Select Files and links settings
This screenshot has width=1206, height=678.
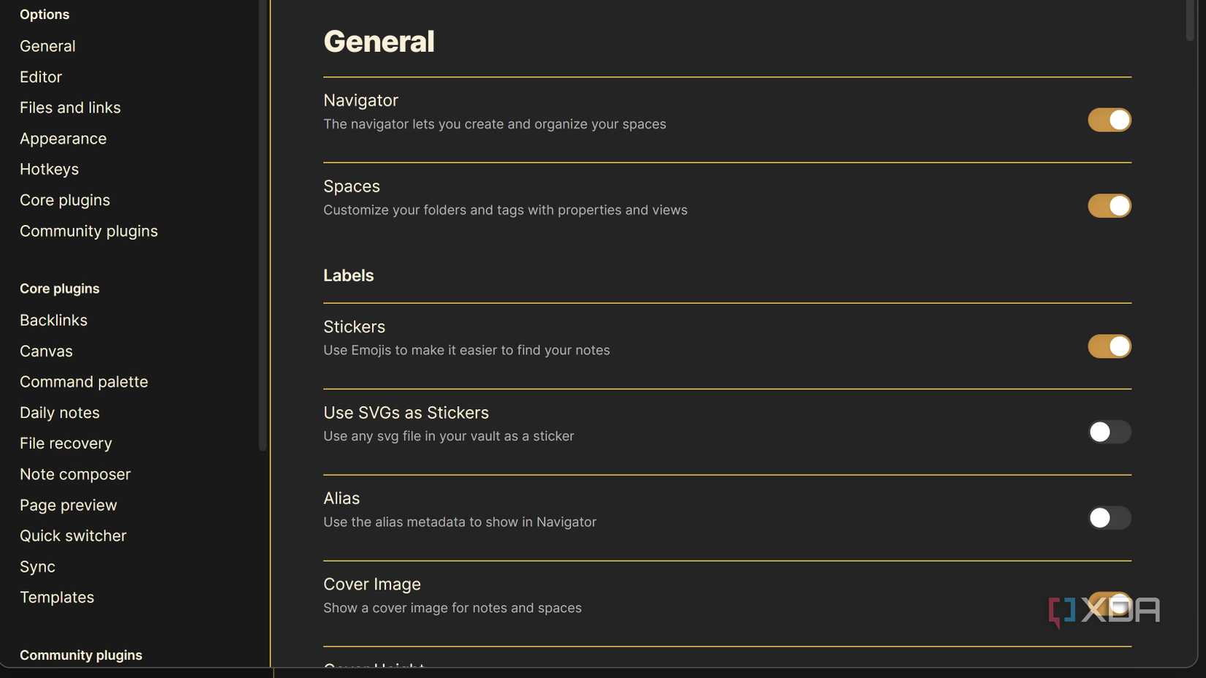click(69, 107)
